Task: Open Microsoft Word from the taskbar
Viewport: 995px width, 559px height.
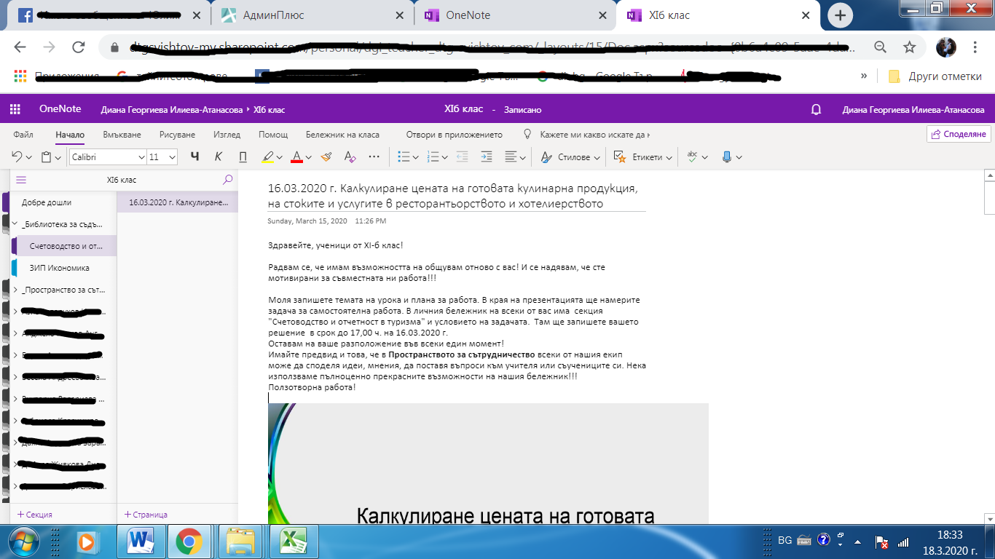Action: [x=141, y=542]
